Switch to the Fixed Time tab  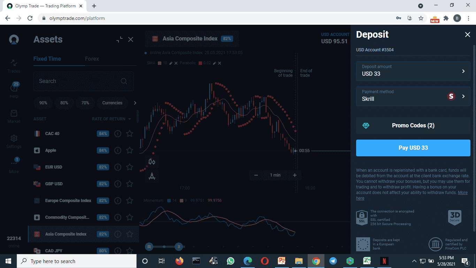47,59
